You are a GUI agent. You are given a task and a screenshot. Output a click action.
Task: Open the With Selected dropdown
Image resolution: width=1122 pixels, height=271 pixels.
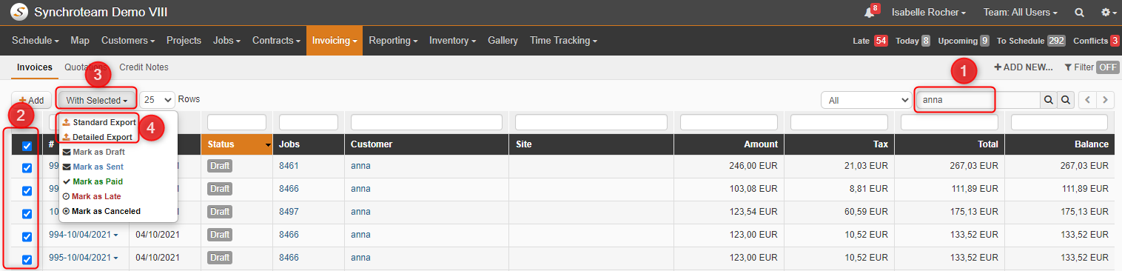97,100
